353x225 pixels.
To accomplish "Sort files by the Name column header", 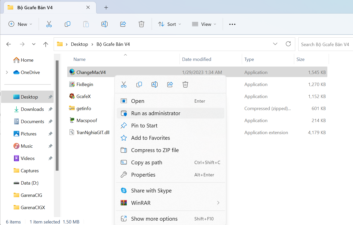I will 80,59.
